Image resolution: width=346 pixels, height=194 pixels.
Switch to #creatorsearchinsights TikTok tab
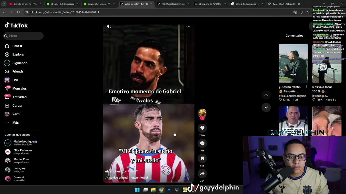click(173, 4)
